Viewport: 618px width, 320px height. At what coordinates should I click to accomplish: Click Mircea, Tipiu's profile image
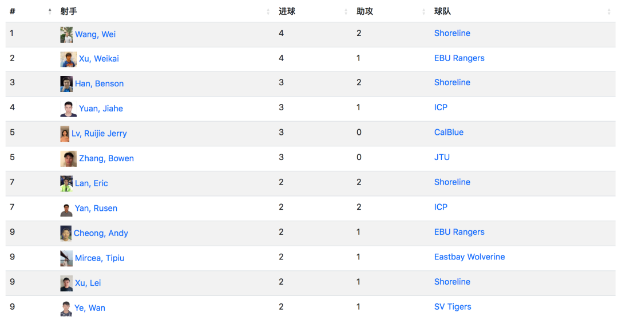point(66,259)
